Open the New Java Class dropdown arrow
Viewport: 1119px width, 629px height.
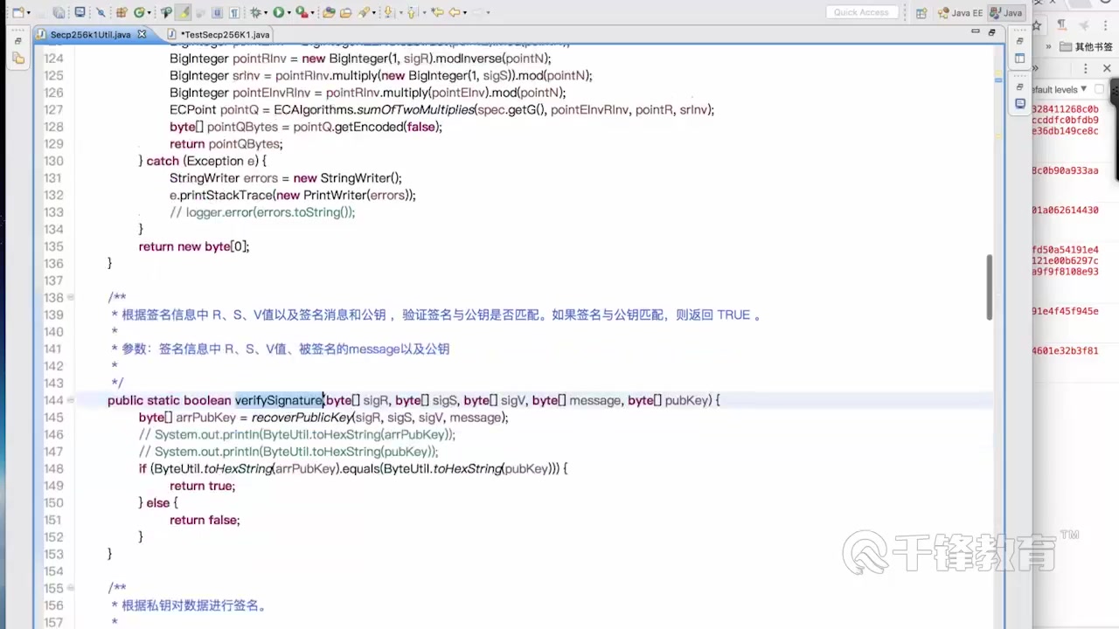pyautogui.click(x=149, y=13)
